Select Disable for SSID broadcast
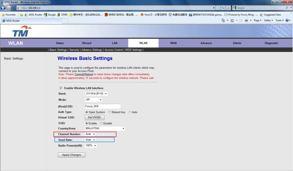This screenshot has height=171, width=293. point(101,123)
